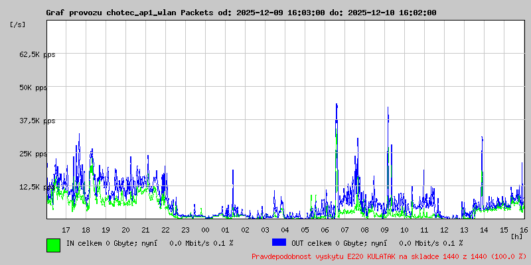Click the hour label '22' on the time axis
Screen dimensions: 531x265
pyautogui.click(x=165, y=230)
